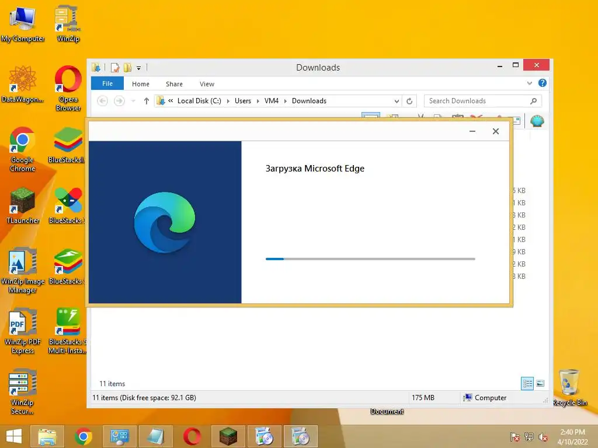Open Opera from the taskbar
Screen dimensions: 598x448
point(192,436)
